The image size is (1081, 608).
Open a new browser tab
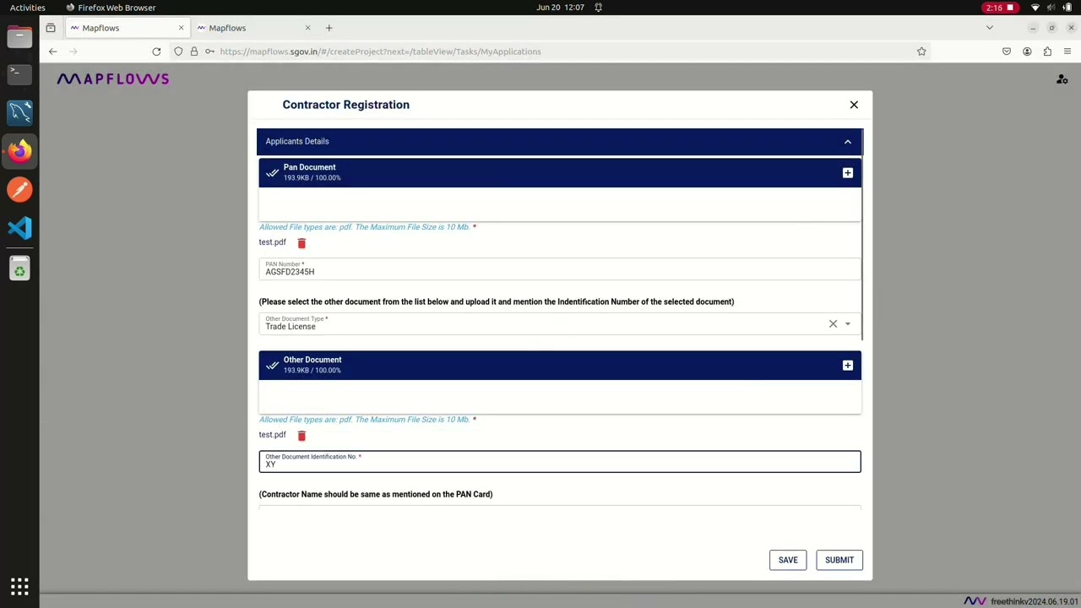click(329, 28)
